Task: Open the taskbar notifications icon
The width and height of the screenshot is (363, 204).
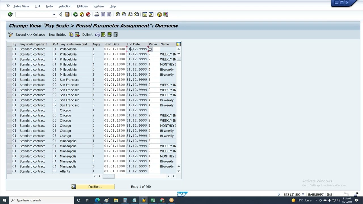Action: pos(357,200)
